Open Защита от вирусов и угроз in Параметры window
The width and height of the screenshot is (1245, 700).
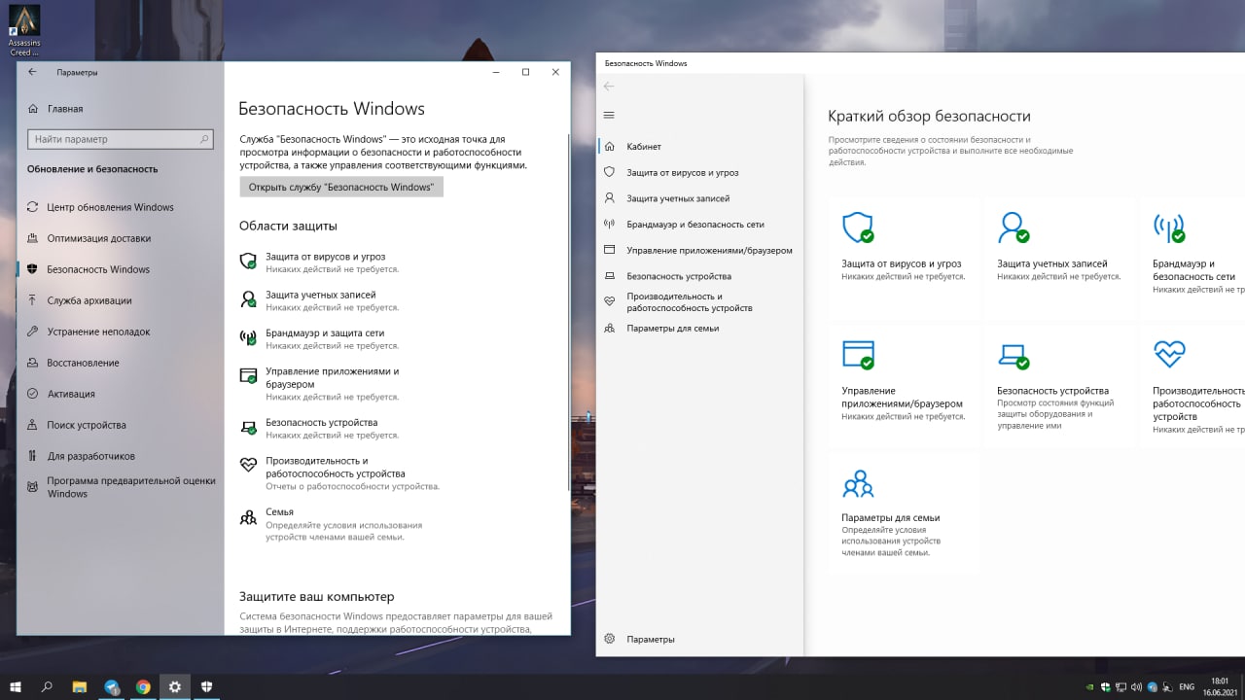click(x=321, y=262)
